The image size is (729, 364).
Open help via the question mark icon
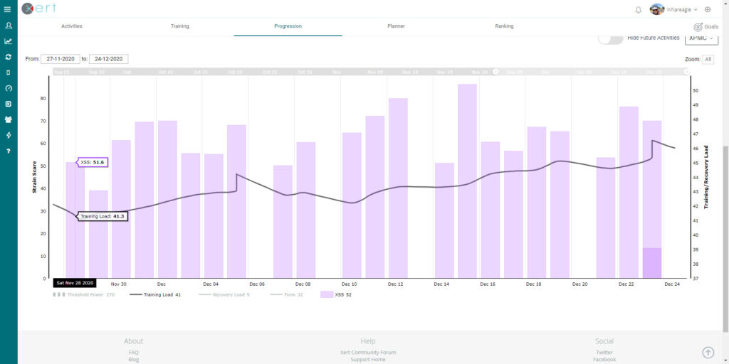click(8, 151)
